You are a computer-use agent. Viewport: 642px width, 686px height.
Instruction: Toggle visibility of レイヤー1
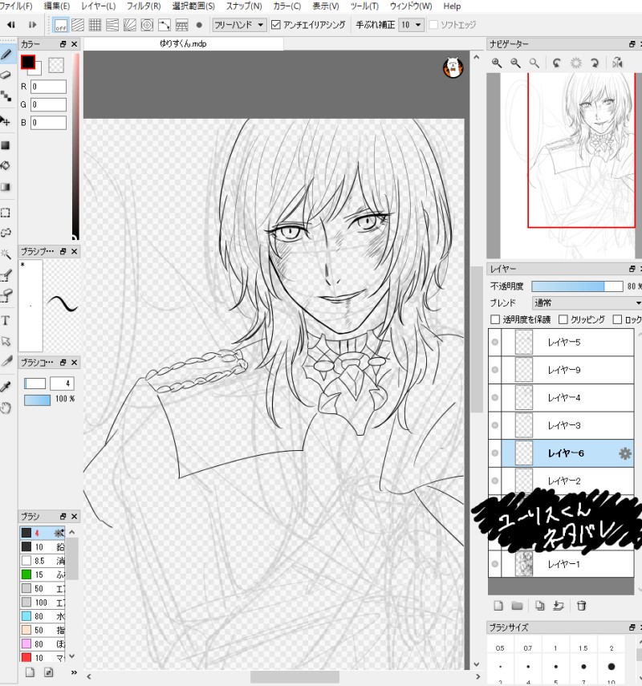pyautogui.click(x=494, y=564)
